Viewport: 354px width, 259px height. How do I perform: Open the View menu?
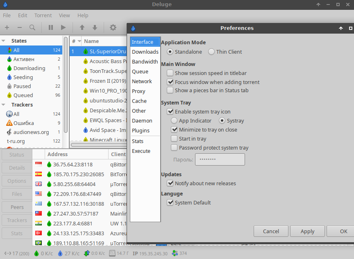pyautogui.click(x=64, y=15)
